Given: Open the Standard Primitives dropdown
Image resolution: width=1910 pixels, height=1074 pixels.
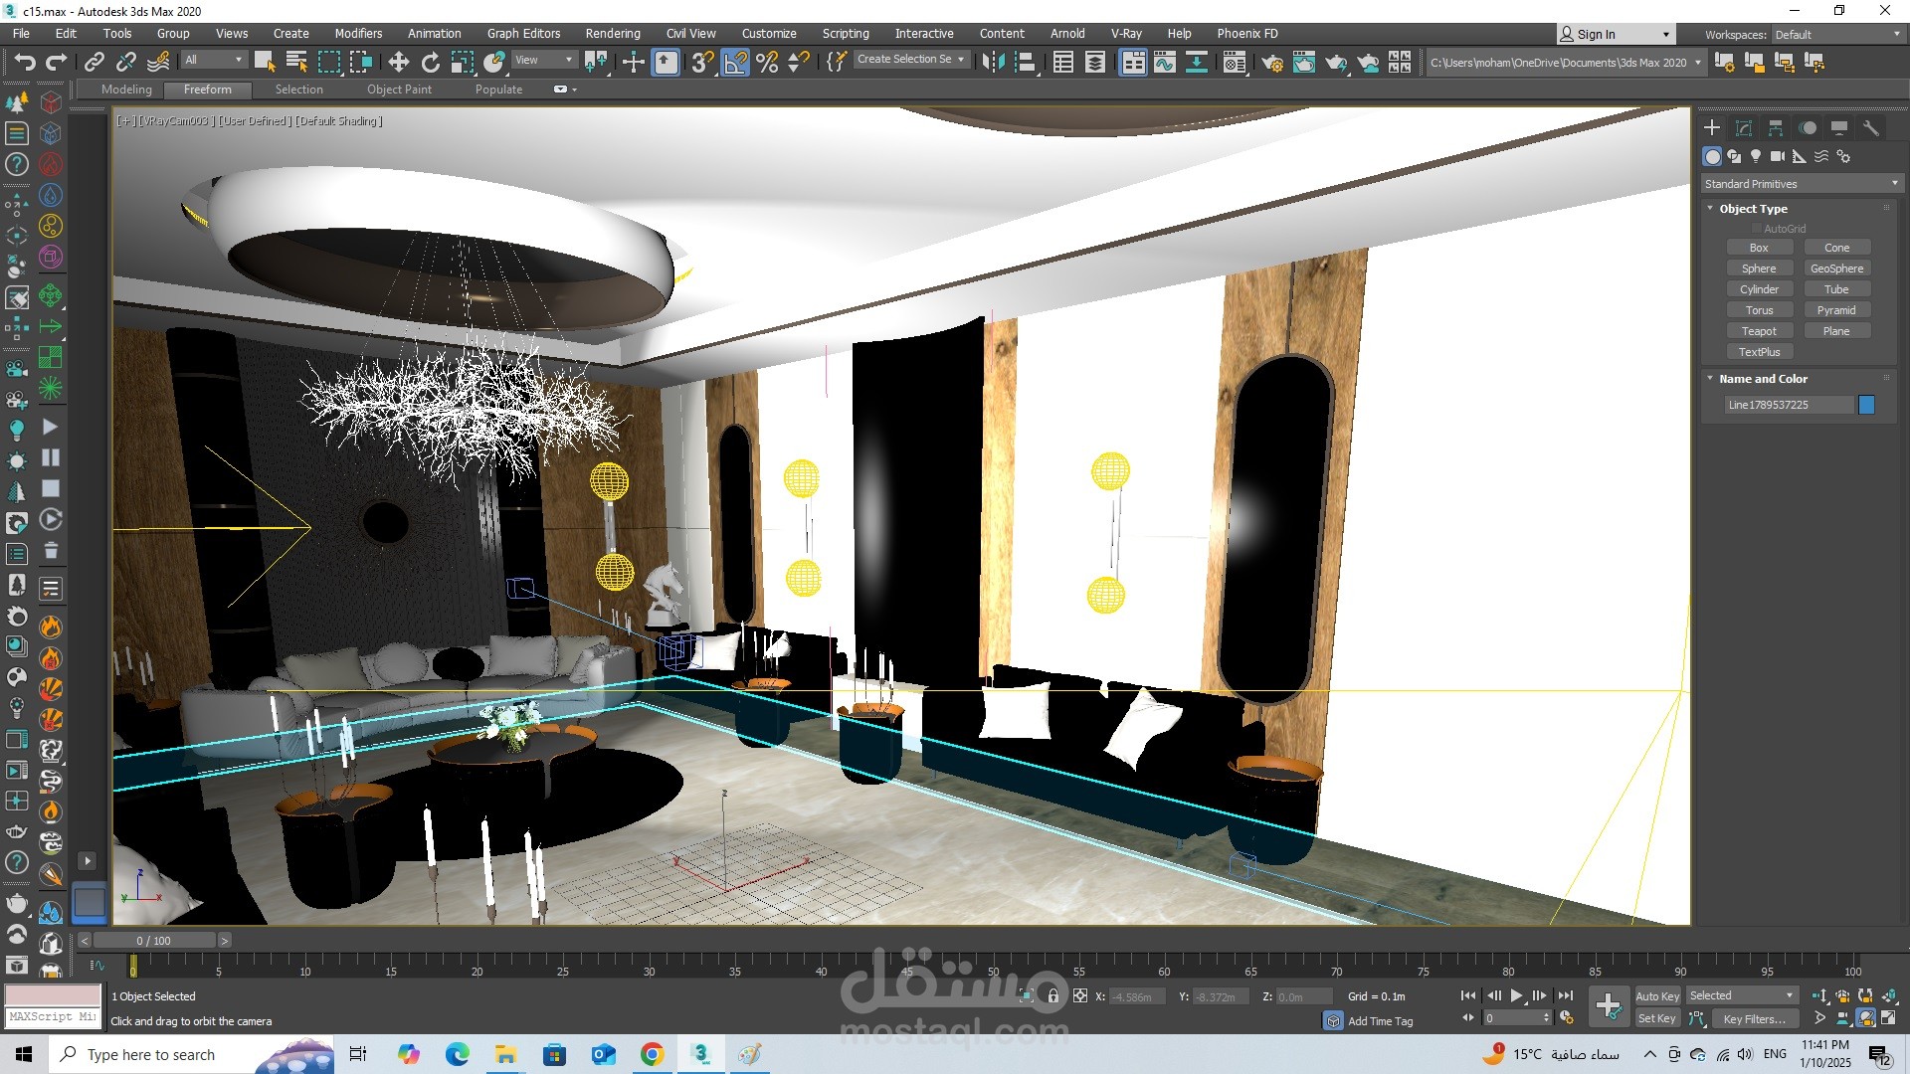Looking at the screenshot, I should tap(1802, 184).
